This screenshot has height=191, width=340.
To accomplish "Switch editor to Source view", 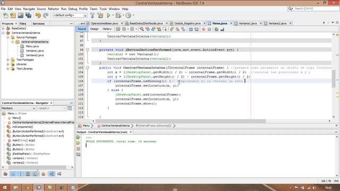I will pyautogui.click(x=82, y=29).
